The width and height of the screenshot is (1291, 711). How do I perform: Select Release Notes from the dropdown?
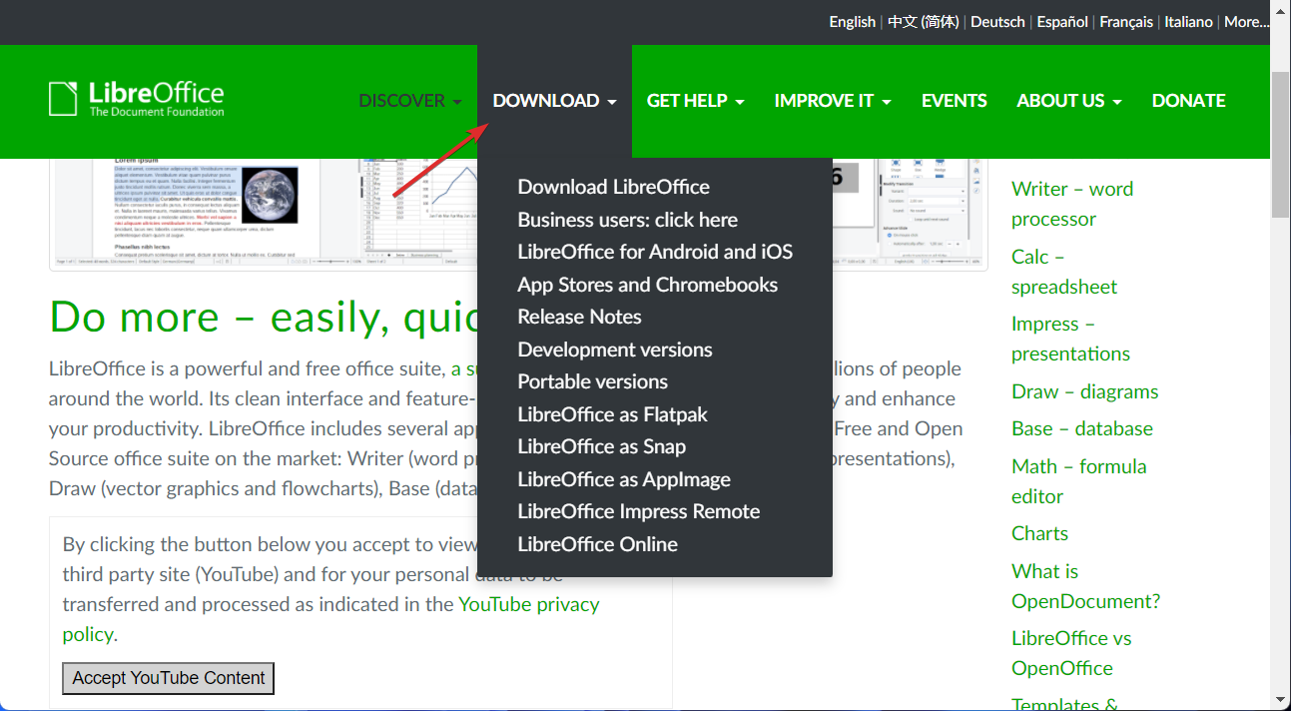click(x=579, y=317)
